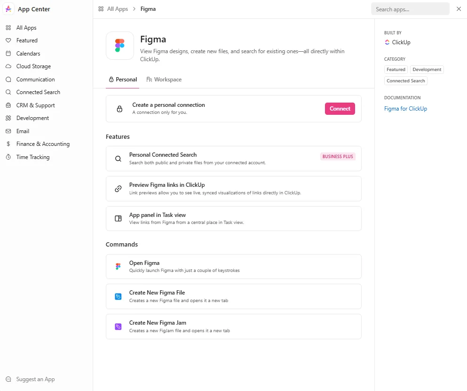Click the Create a personal connection heading
Screen dimensions: 467x391
pos(168,105)
